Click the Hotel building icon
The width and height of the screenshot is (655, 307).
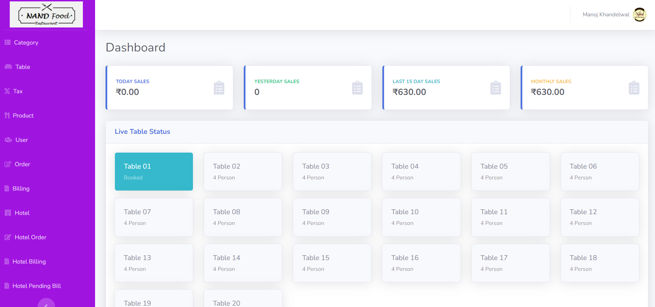coord(8,213)
